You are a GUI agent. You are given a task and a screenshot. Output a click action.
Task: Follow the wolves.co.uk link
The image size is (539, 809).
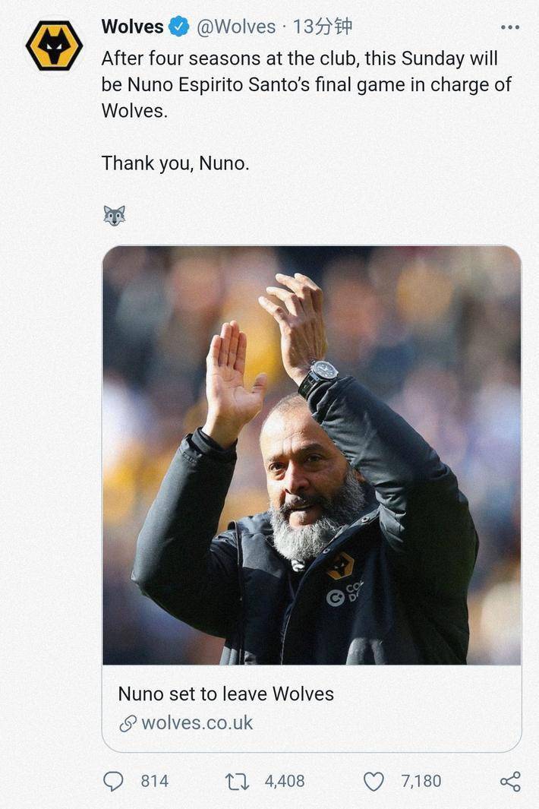coord(197,723)
